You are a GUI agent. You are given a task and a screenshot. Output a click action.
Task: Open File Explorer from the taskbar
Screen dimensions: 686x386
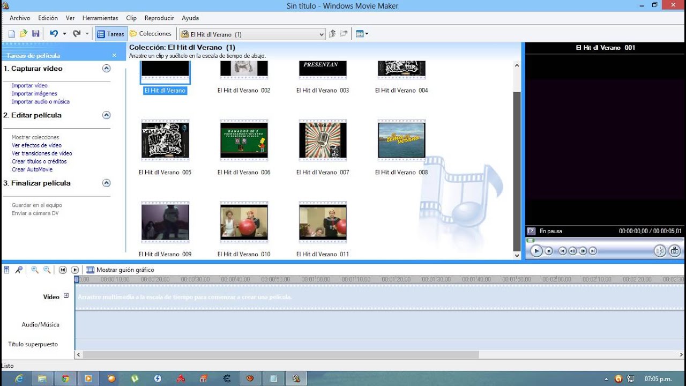[x=42, y=378]
